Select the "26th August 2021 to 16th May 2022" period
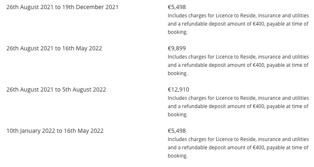The width and height of the screenshot is (314, 167). point(54,48)
